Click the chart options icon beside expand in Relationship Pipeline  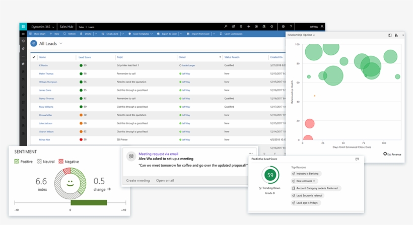coord(396,35)
